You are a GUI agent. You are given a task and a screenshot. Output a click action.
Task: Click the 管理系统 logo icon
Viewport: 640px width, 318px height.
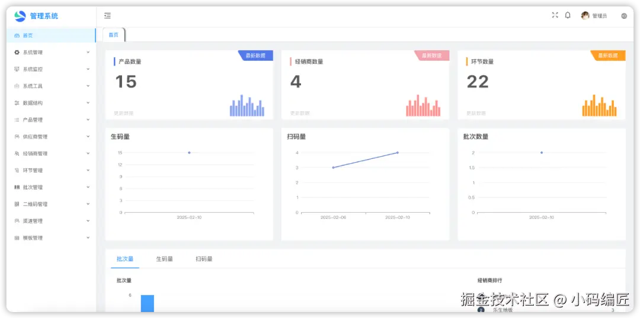20,16
